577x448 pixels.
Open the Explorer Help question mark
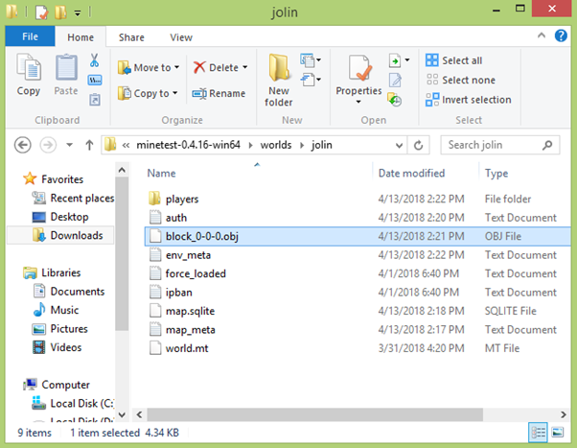[561, 35]
